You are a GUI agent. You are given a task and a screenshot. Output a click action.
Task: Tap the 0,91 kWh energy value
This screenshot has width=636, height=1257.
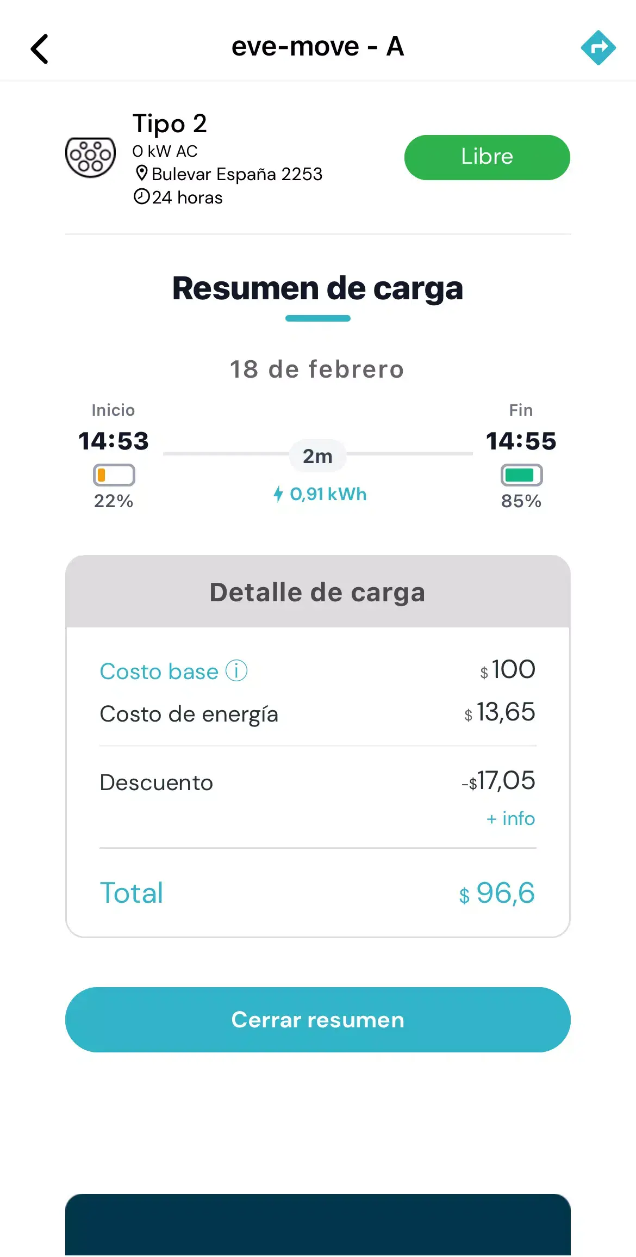[x=328, y=494]
